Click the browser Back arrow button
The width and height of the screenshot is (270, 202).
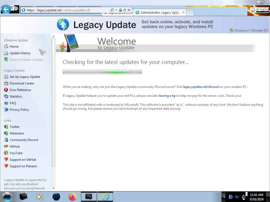(x=6, y=9)
